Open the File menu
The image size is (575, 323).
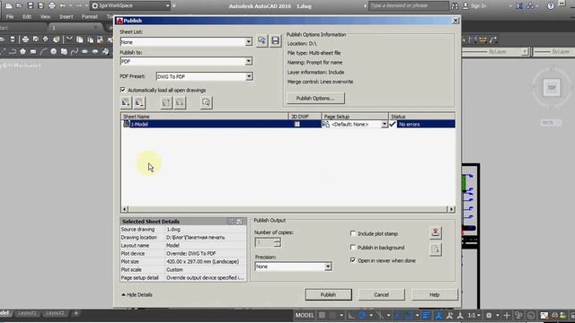coord(10,17)
